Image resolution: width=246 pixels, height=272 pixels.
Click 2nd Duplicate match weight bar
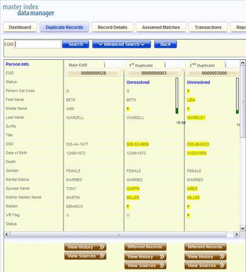tap(237, 96)
